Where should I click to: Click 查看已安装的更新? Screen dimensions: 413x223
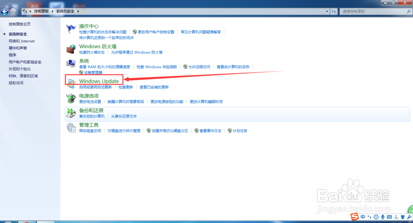pos(154,87)
